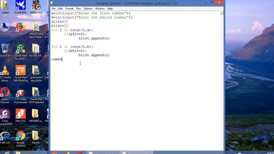Select the Nitro Pro shortcut
The height and width of the screenshot is (154, 274).
click(x=21, y=115)
